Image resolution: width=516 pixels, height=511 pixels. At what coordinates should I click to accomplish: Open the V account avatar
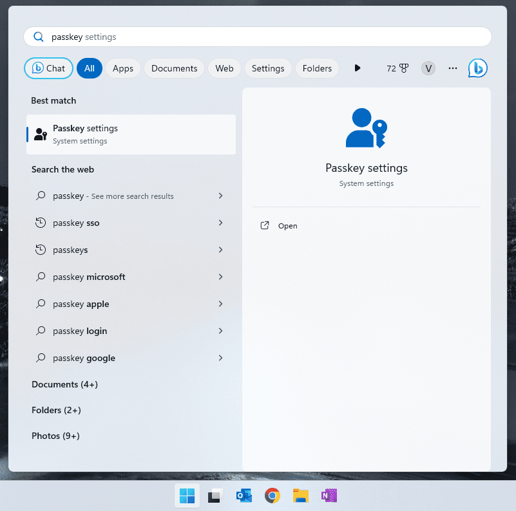(x=428, y=68)
